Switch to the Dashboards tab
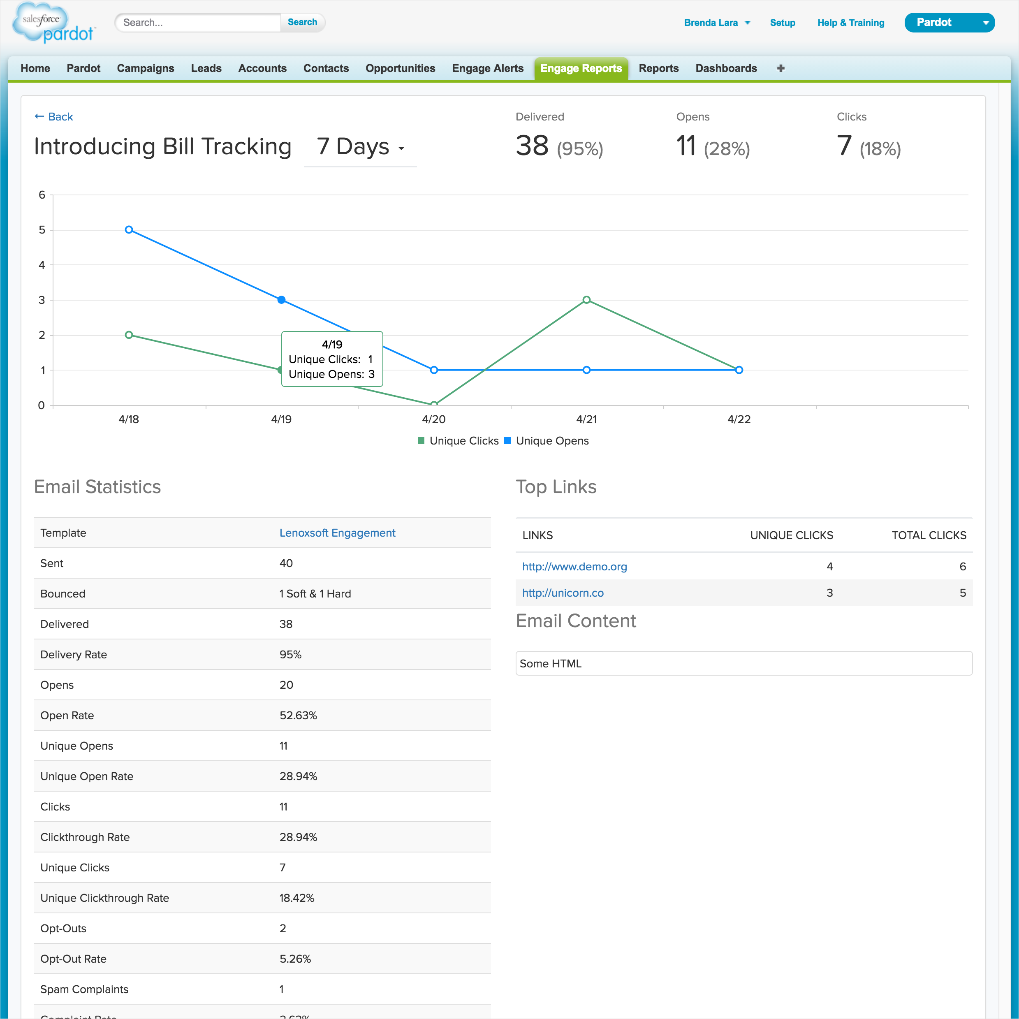The width and height of the screenshot is (1019, 1019). [726, 68]
